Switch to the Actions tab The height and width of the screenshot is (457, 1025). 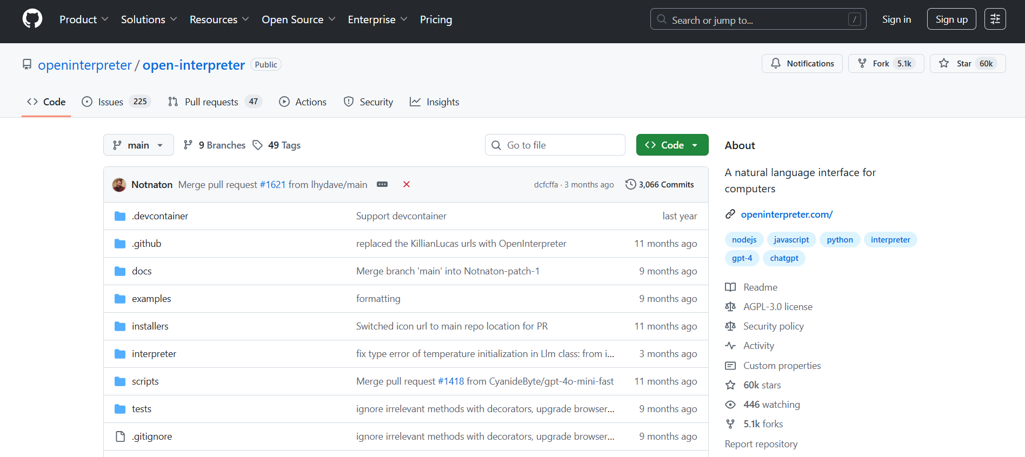pyautogui.click(x=303, y=102)
